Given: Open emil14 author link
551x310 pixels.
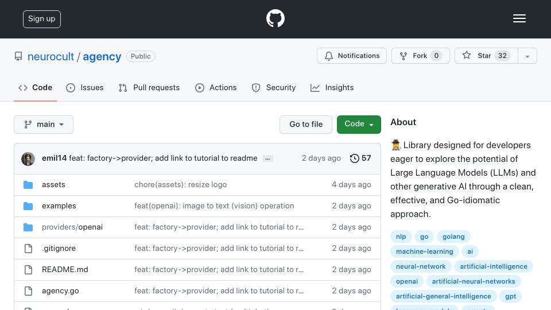Looking at the screenshot, I should 54,158.
